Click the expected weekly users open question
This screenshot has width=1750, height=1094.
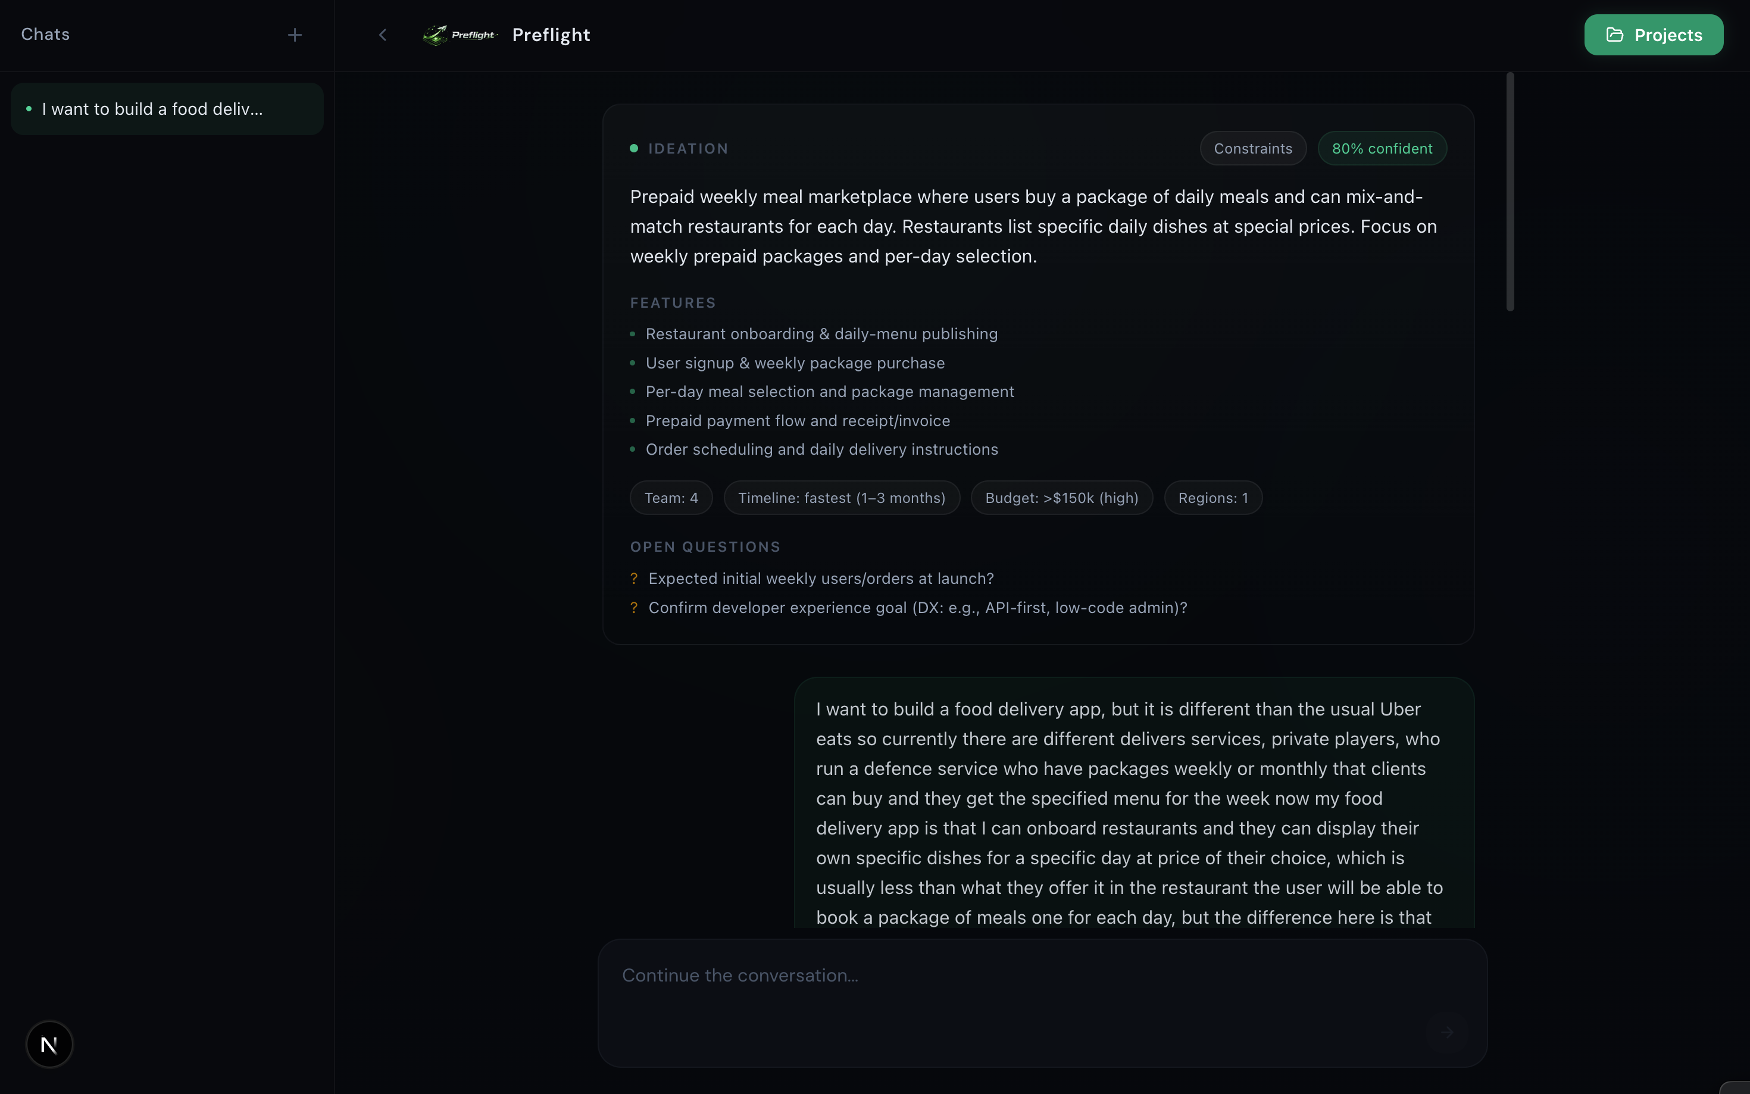click(x=820, y=579)
